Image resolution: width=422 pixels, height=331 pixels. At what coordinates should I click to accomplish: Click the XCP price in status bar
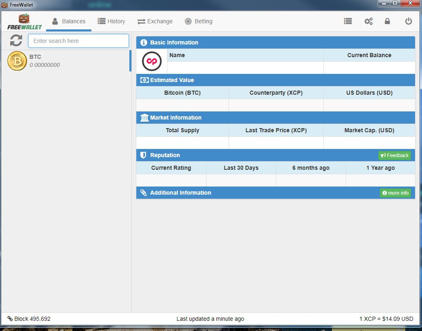point(386,319)
